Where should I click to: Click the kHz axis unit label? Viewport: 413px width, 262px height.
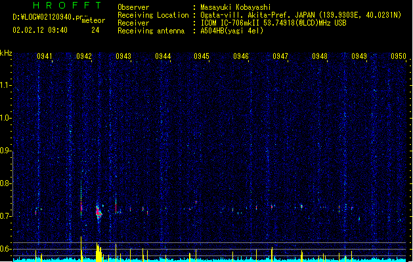point(6,53)
